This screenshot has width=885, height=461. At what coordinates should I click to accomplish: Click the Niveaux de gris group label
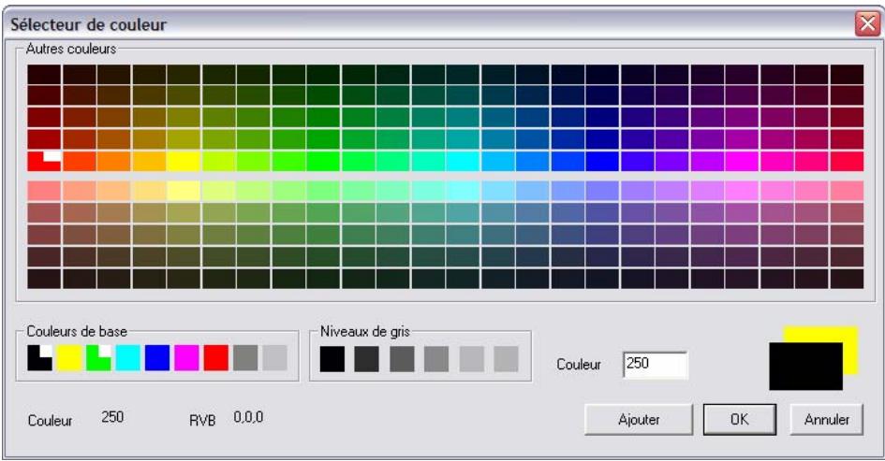[x=365, y=331]
